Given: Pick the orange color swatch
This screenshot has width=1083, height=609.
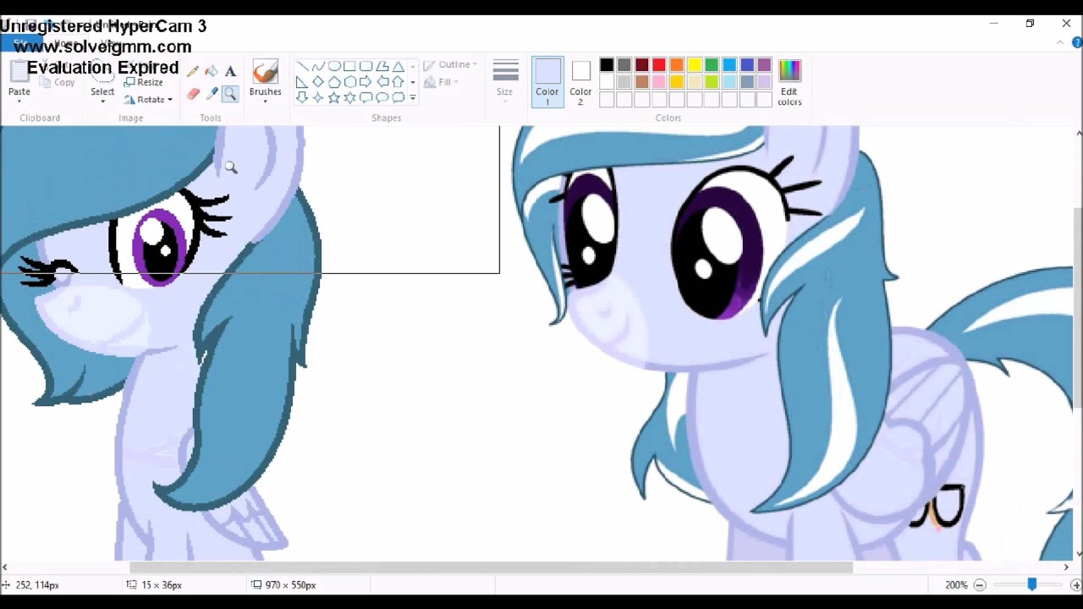Looking at the screenshot, I should click(677, 65).
